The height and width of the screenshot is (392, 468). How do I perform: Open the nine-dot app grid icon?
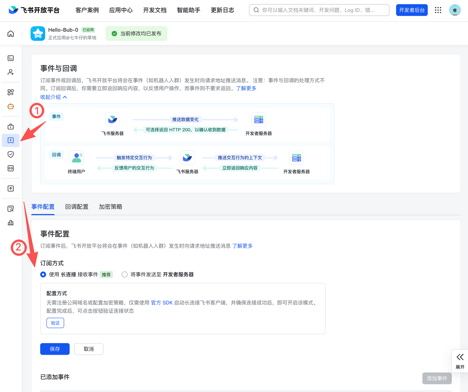pyautogui.click(x=438, y=10)
